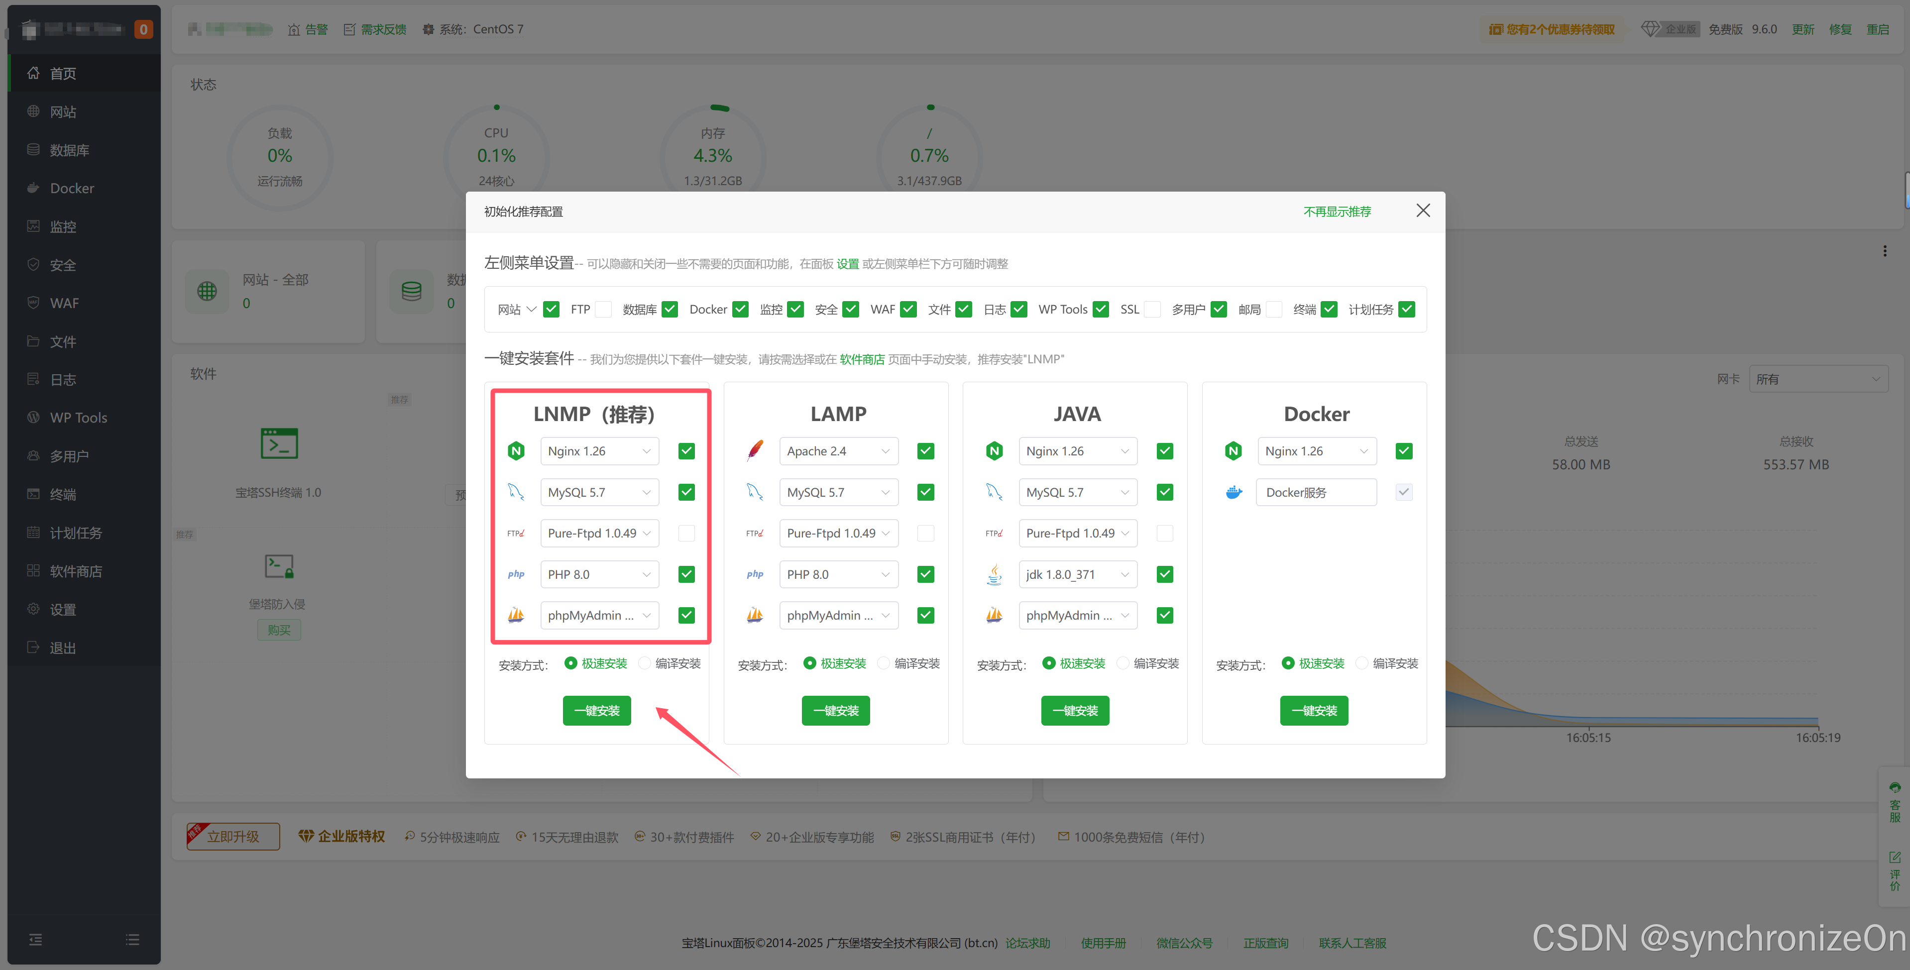The height and width of the screenshot is (970, 1910).
Task: Click the CPU usage gauge
Action: (496, 156)
